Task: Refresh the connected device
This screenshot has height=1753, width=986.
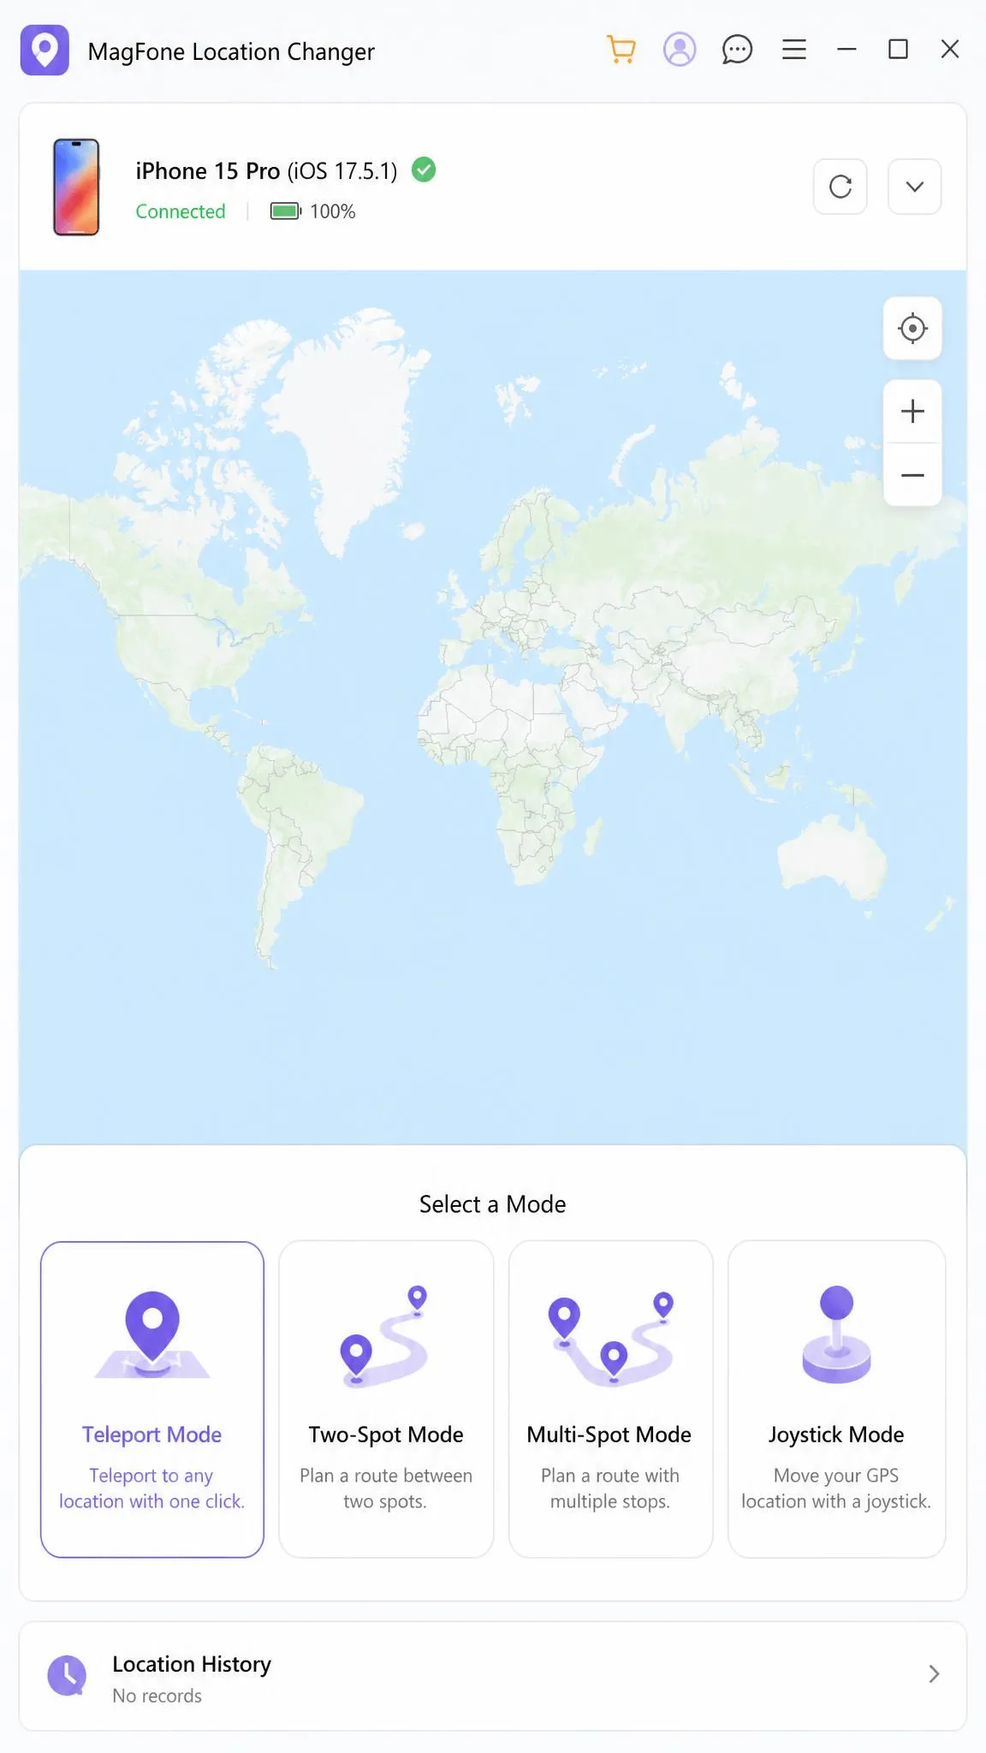Action: pos(840,187)
